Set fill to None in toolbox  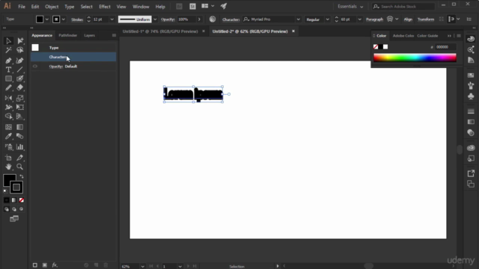(x=22, y=200)
